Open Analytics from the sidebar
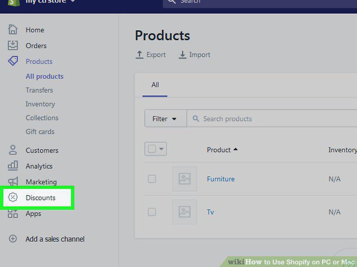357x267 pixels. pyautogui.click(x=39, y=166)
